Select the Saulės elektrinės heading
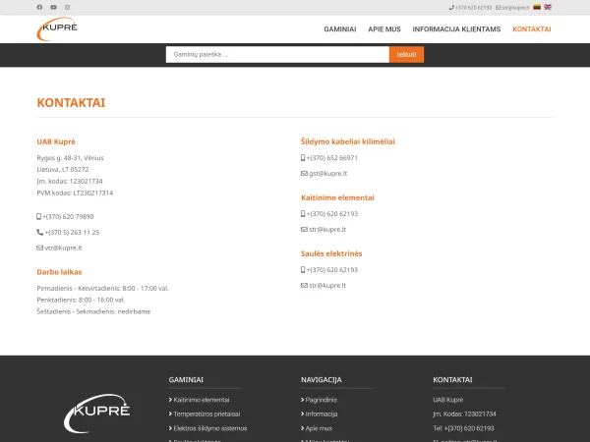Viewport: 590px width, 442px height. coord(331,253)
